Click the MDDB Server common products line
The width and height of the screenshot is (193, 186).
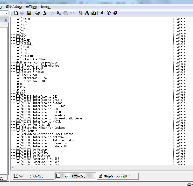click(34, 62)
